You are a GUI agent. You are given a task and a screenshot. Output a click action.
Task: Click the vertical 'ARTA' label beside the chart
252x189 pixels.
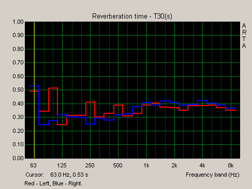(x=244, y=36)
